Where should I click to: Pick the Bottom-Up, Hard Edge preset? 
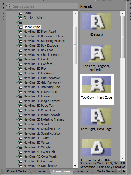pos(97,148)
